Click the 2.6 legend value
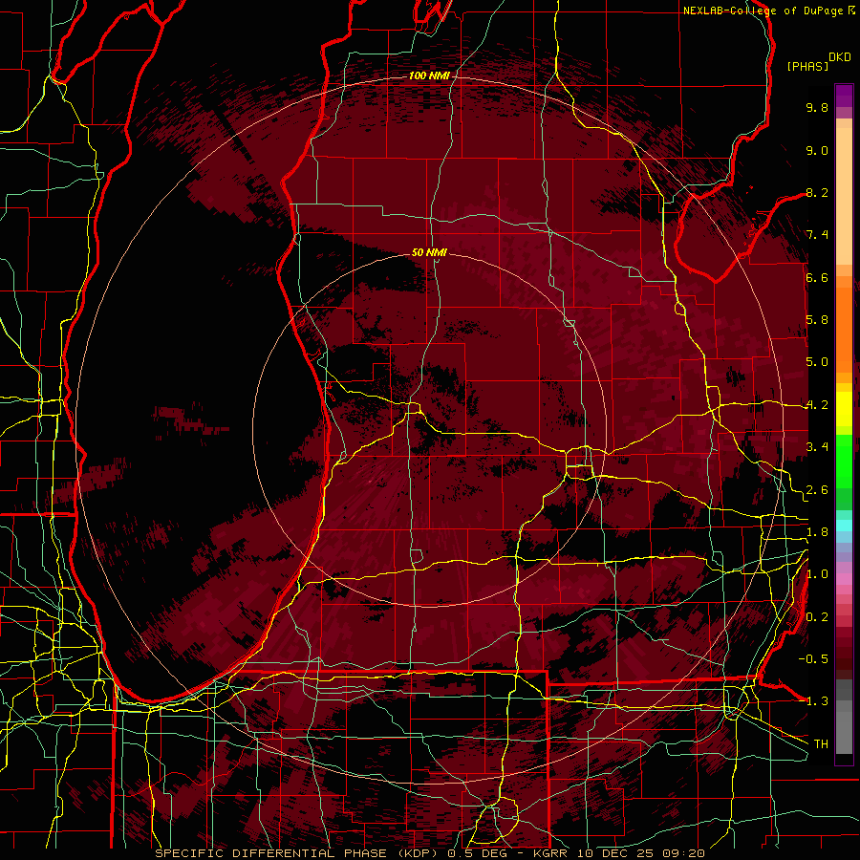This screenshot has height=860, width=860. [817, 490]
